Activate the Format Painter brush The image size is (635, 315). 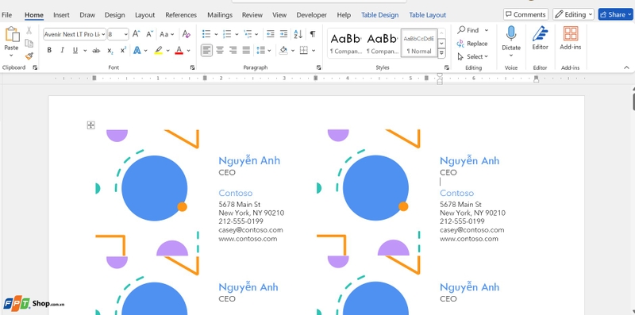point(29,56)
